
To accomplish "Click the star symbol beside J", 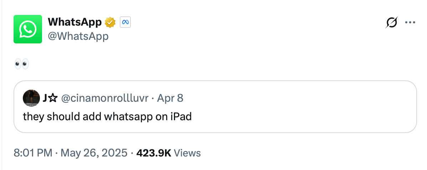I will pyautogui.click(x=53, y=98).
